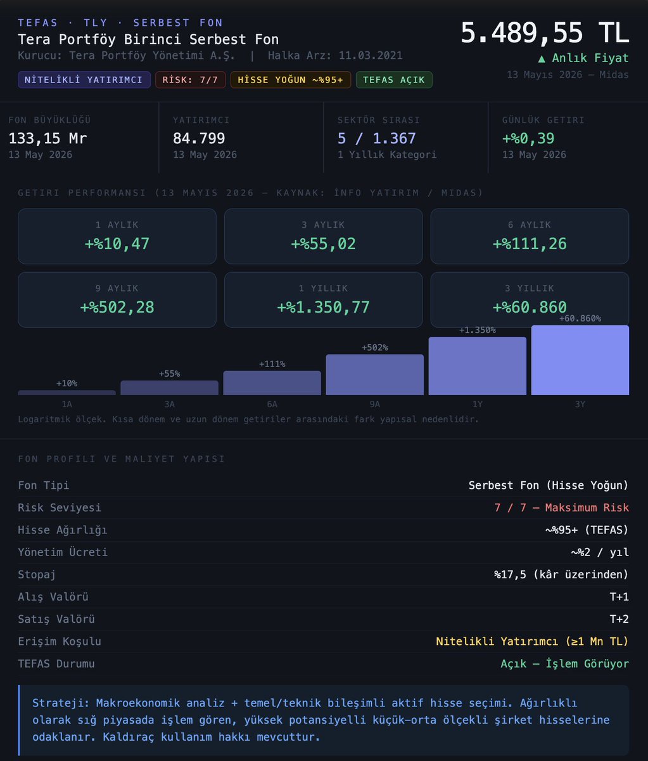Click the Fon Tipi row value

pyautogui.click(x=549, y=485)
